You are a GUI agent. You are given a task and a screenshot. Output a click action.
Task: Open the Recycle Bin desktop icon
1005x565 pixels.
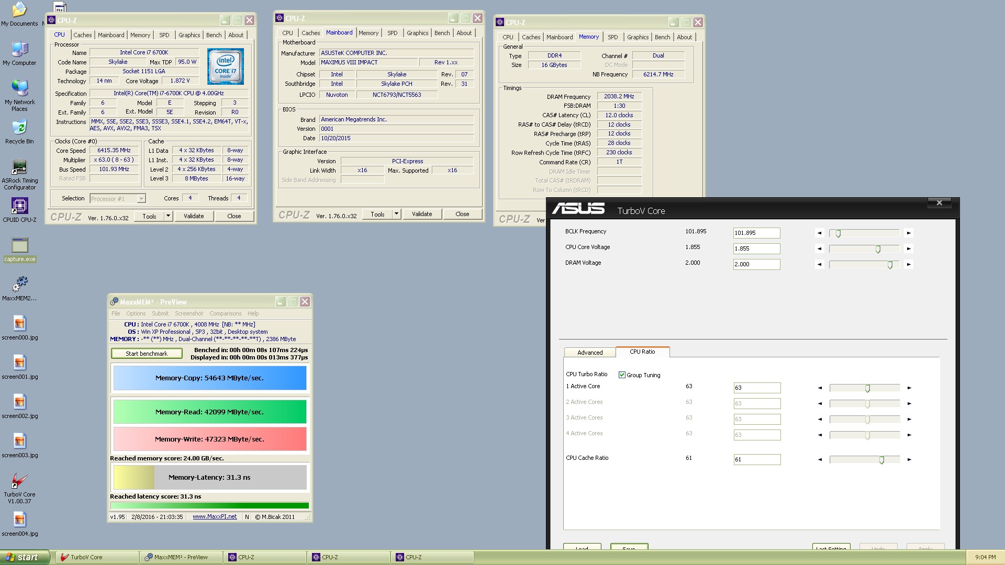pos(19,132)
